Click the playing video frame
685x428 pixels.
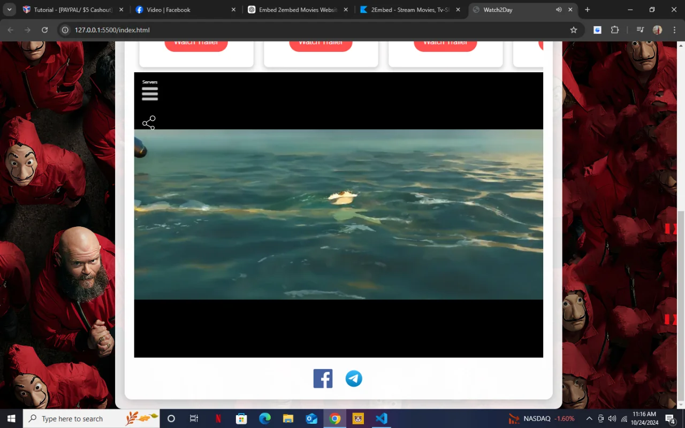(339, 215)
